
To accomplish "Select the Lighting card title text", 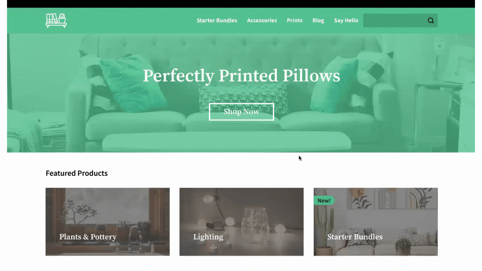I will pyautogui.click(x=208, y=237).
